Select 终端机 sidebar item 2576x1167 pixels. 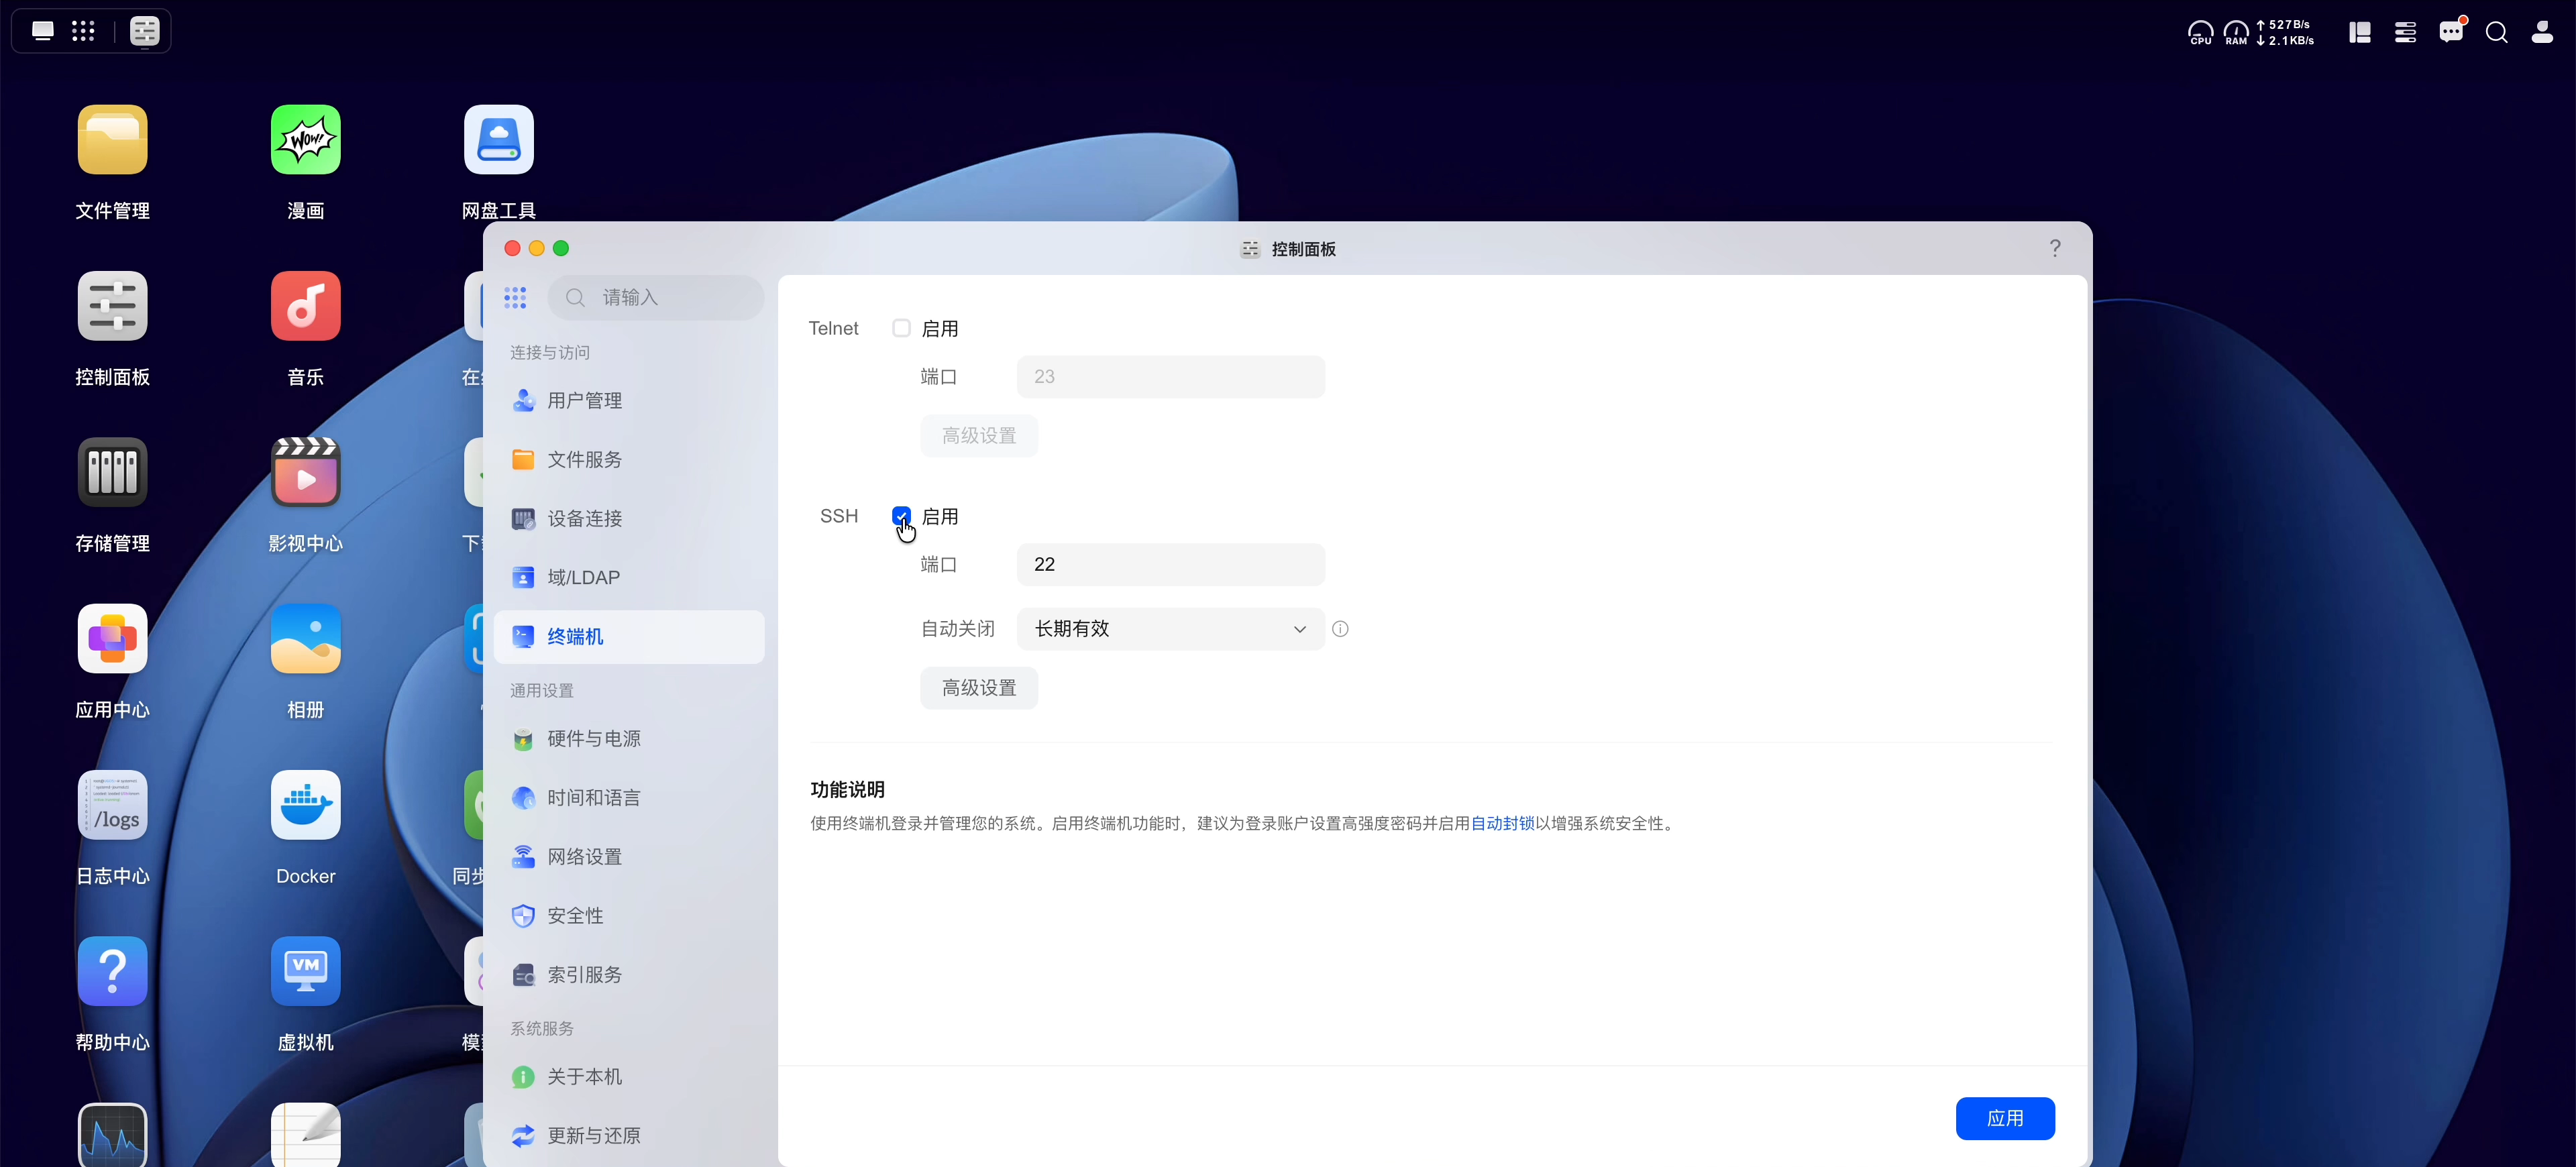click(x=629, y=637)
